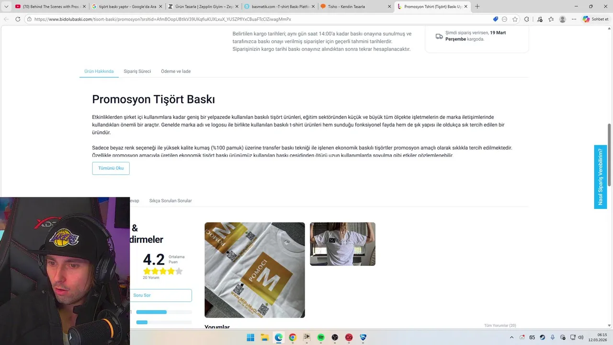This screenshot has height=345, width=613.
Task: Click the Soru Sor button
Action: click(160, 295)
